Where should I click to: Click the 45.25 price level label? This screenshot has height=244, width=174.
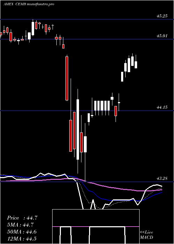[162, 16]
